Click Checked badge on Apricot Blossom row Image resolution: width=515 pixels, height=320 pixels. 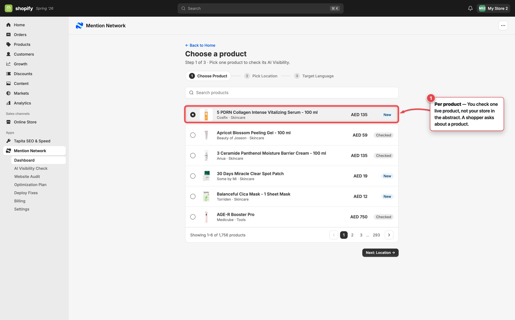(x=383, y=135)
